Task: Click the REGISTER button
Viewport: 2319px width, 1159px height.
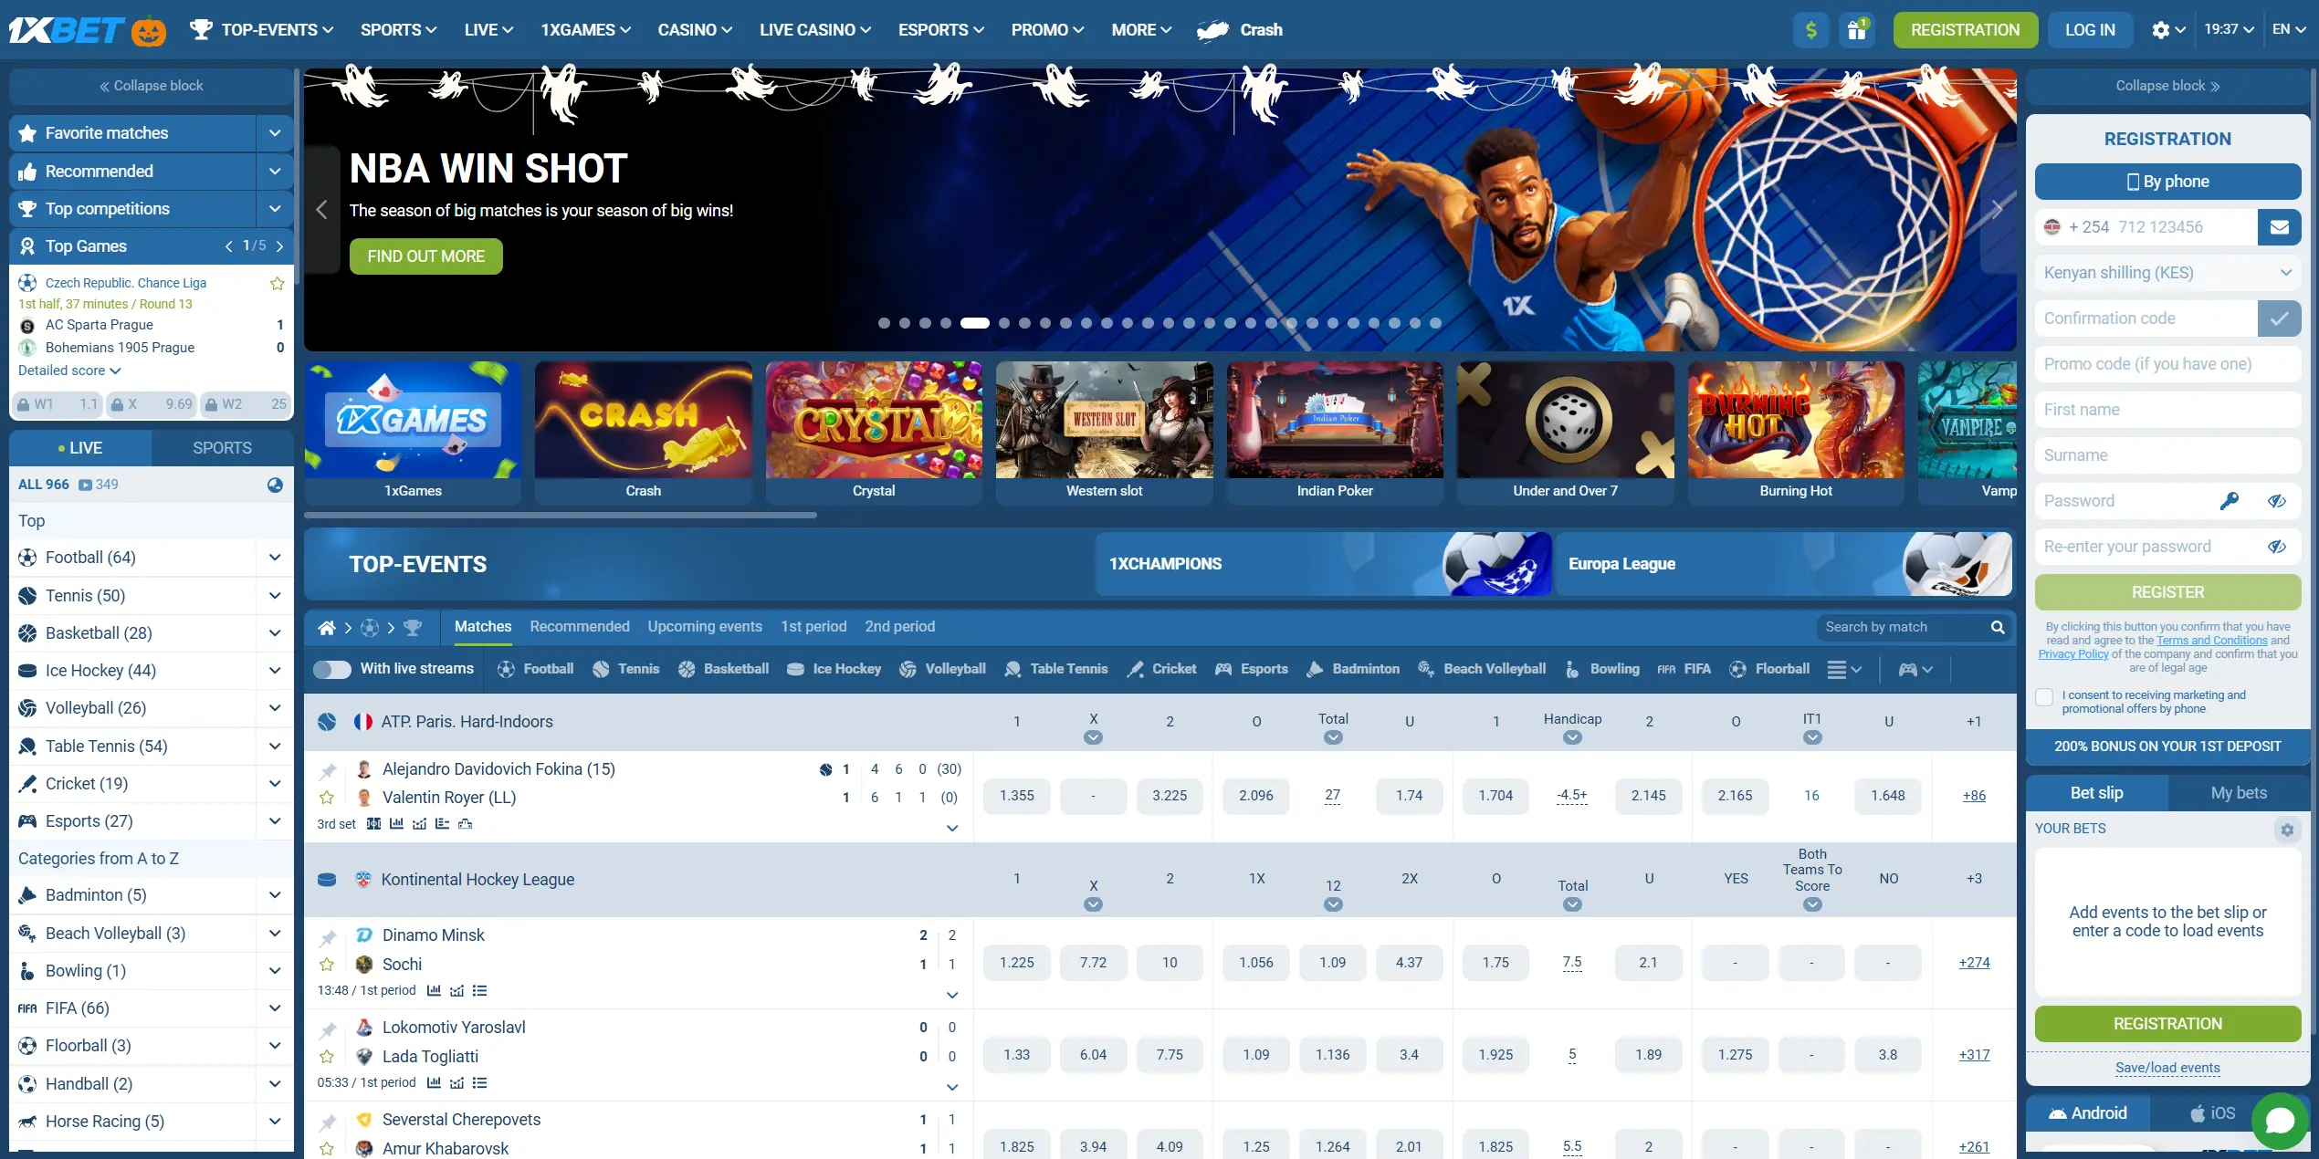Action: point(2167,591)
